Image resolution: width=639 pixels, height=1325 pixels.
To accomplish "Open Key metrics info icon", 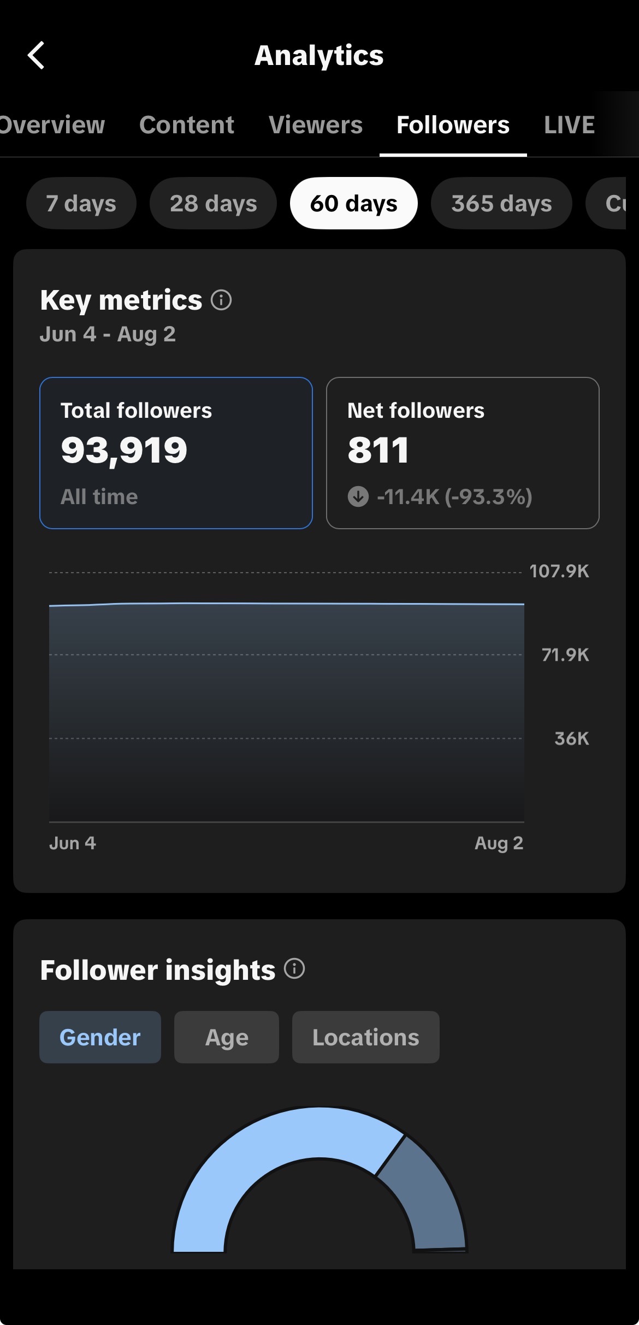I will 221,300.
